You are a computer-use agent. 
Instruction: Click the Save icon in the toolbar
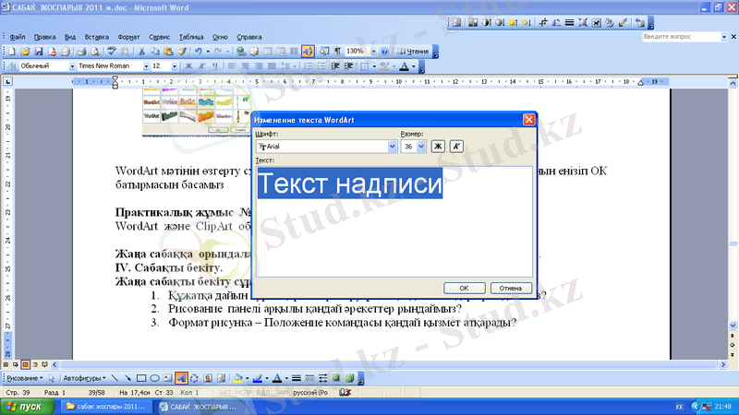pyautogui.click(x=39, y=51)
